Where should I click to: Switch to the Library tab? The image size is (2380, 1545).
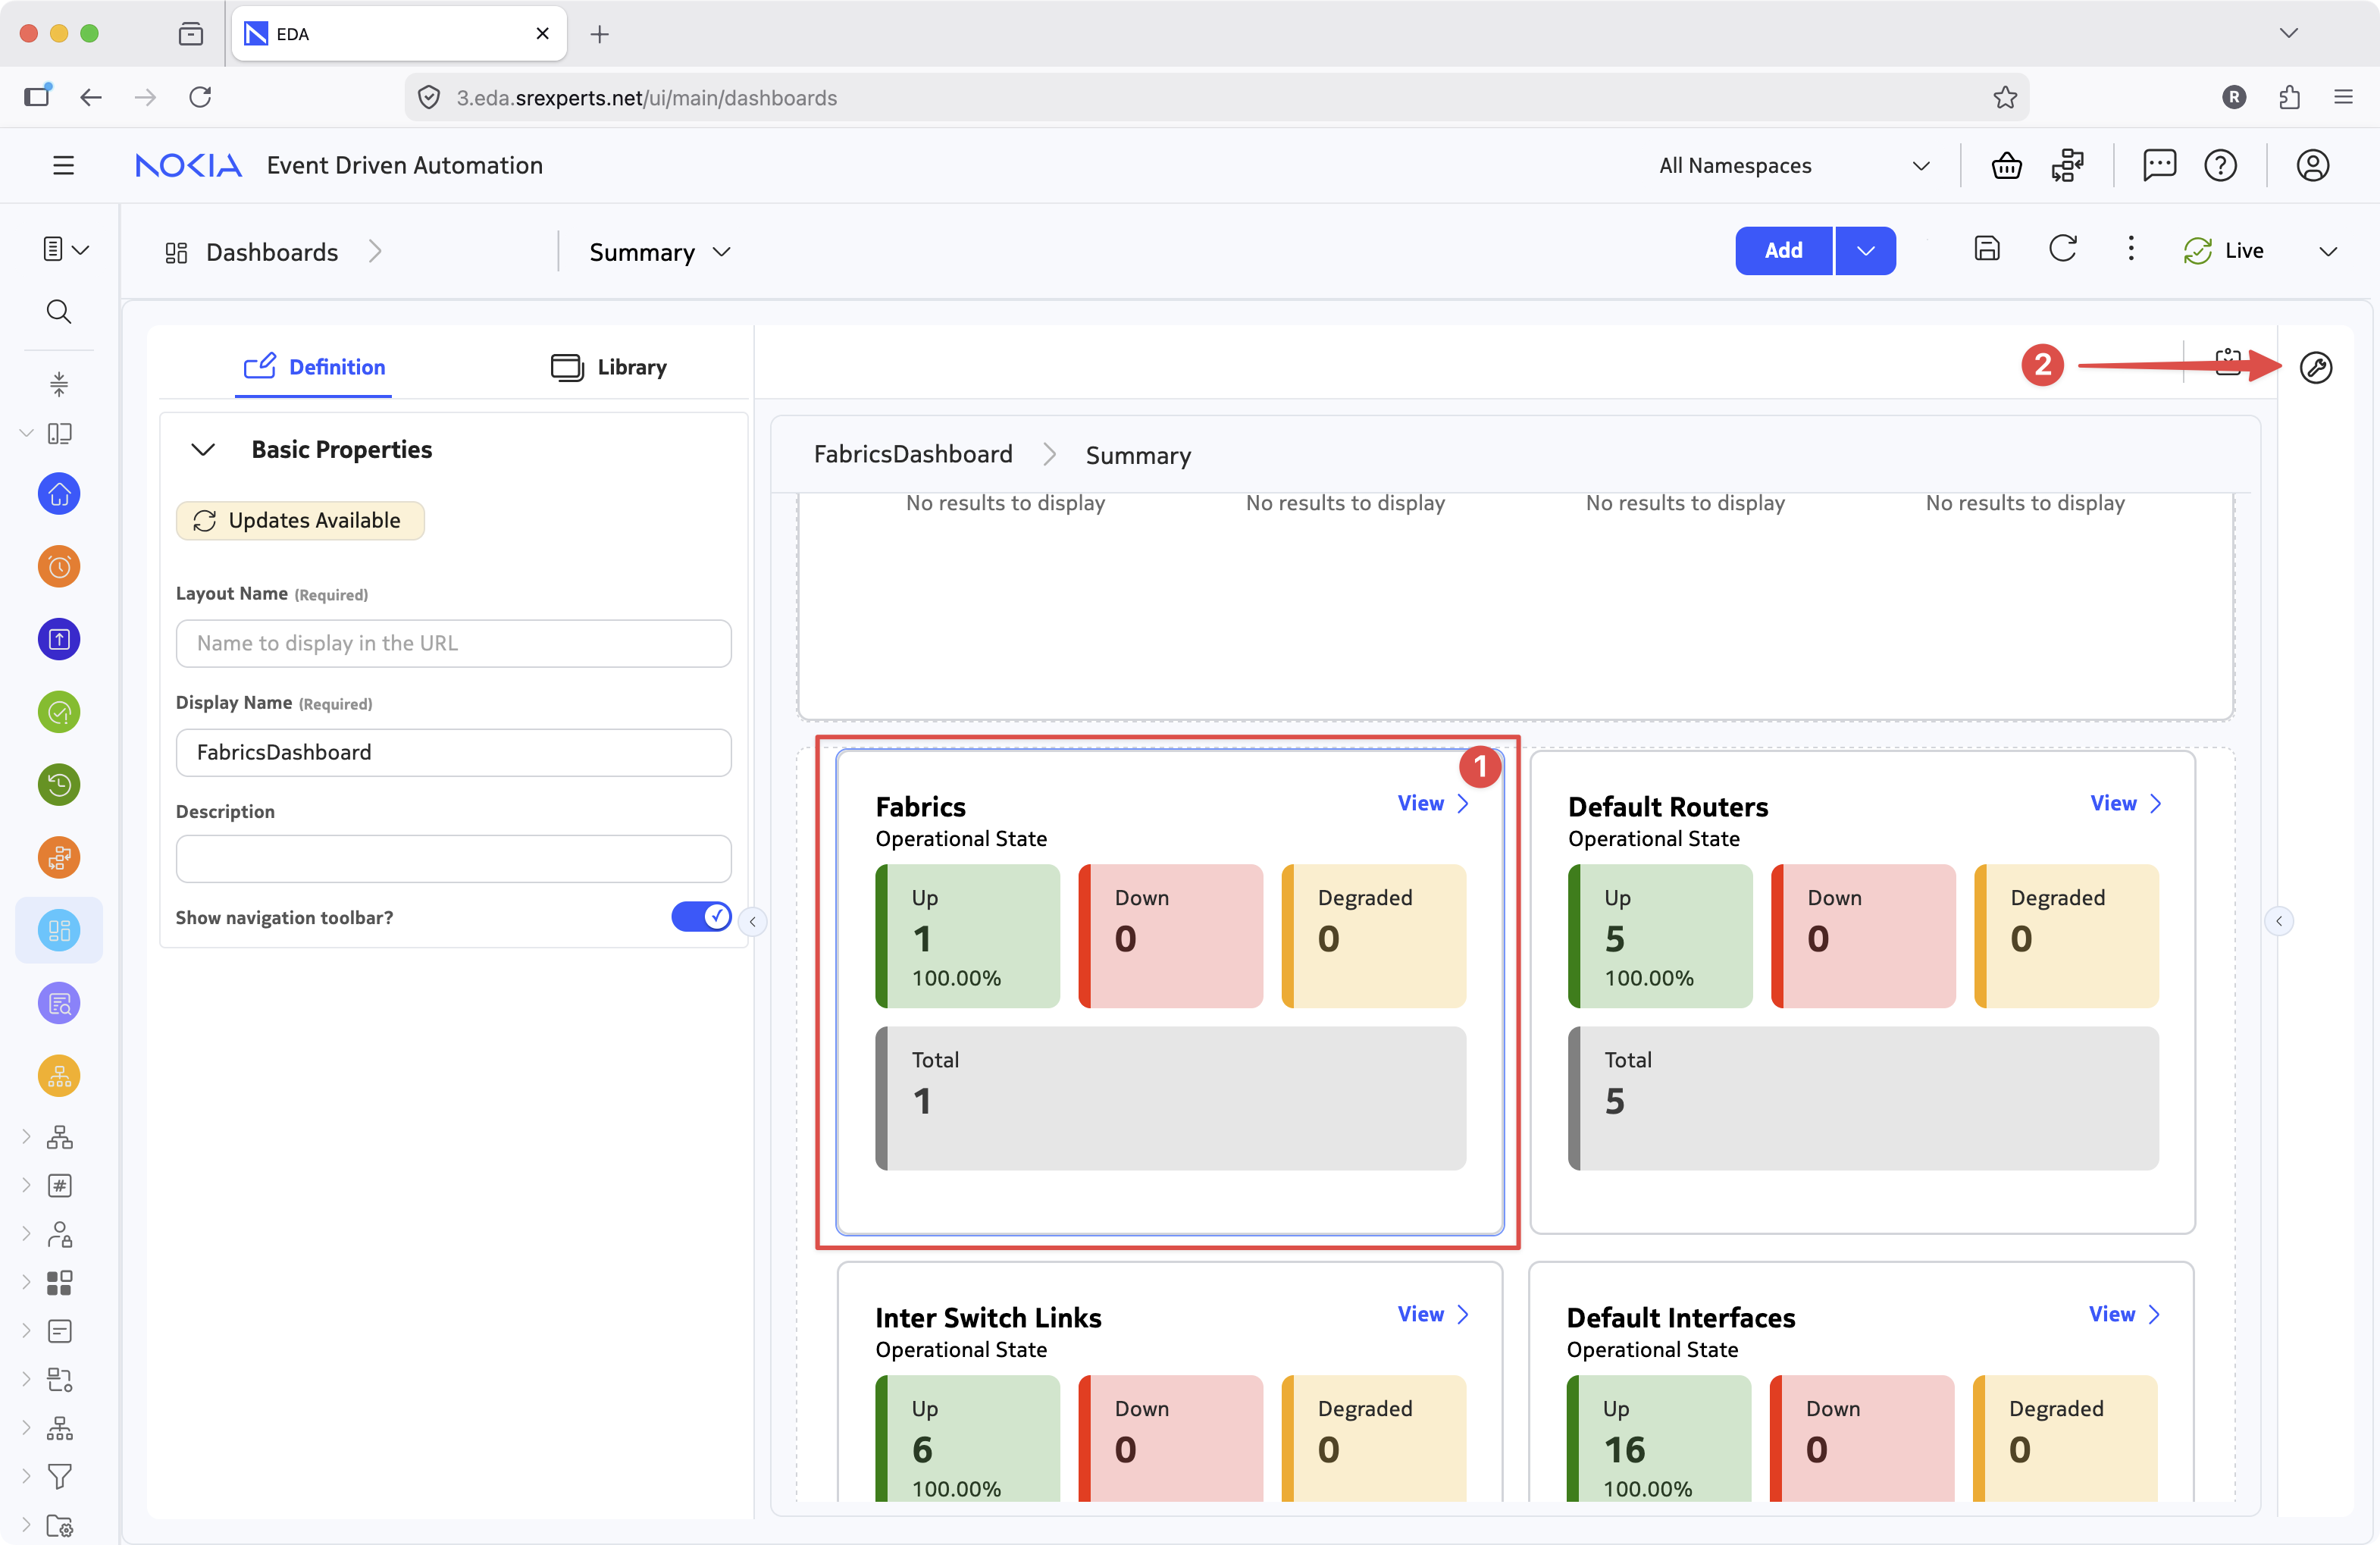608,367
